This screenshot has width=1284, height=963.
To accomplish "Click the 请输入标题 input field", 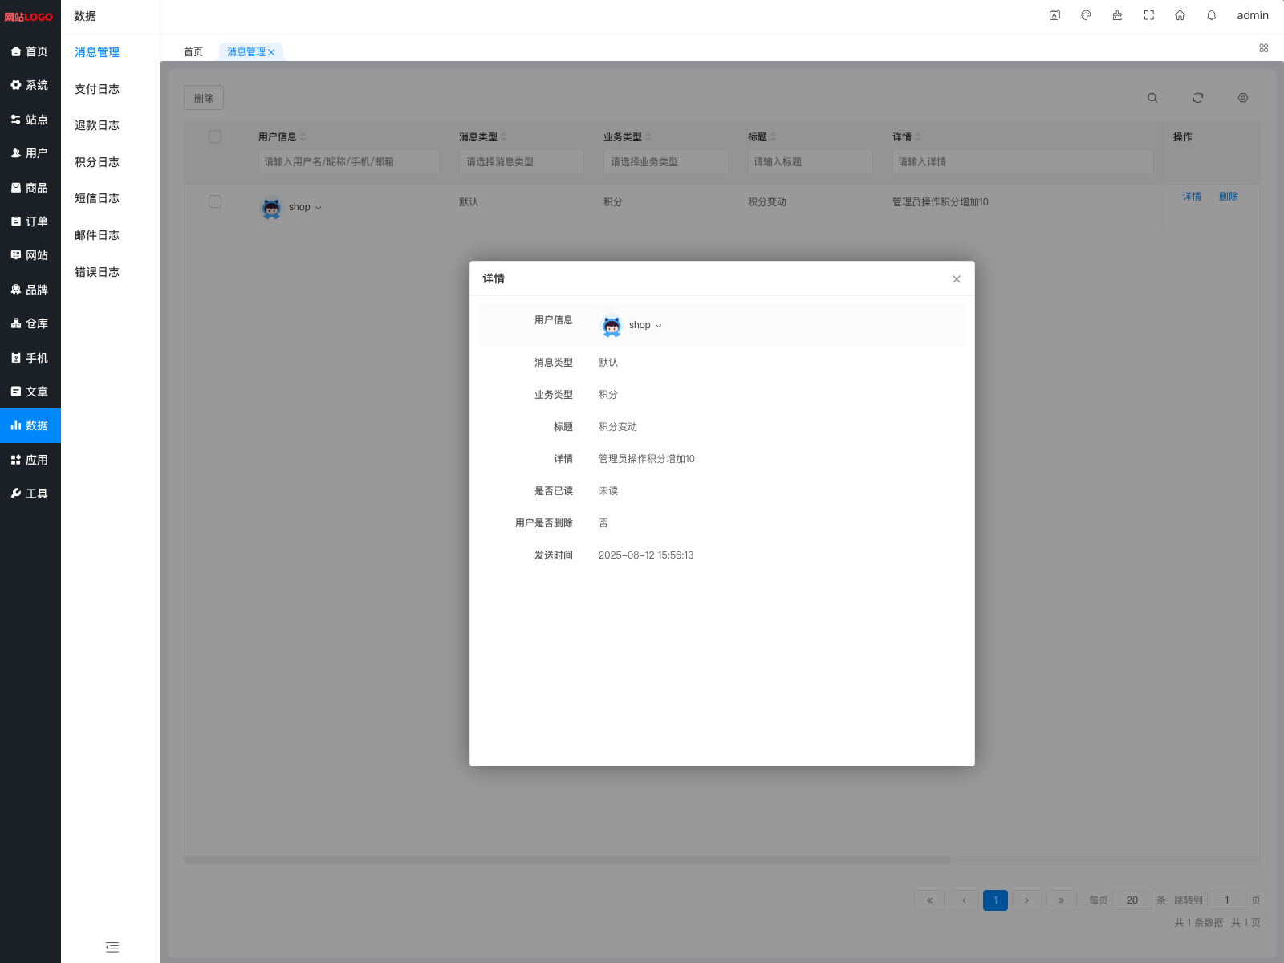I will coord(810,162).
